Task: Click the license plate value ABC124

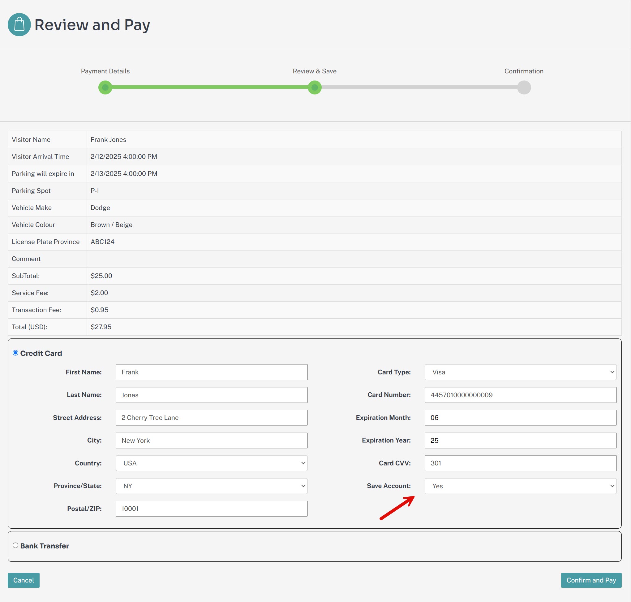Action: (x=102, y=242)
